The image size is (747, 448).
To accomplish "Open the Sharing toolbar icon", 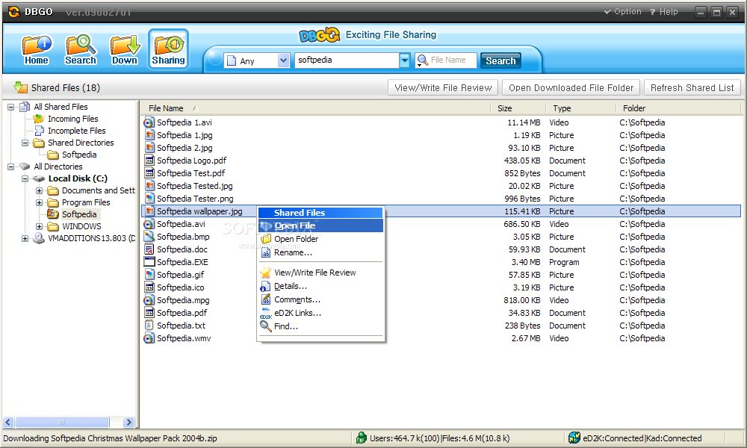I will [x=168, y=49].
